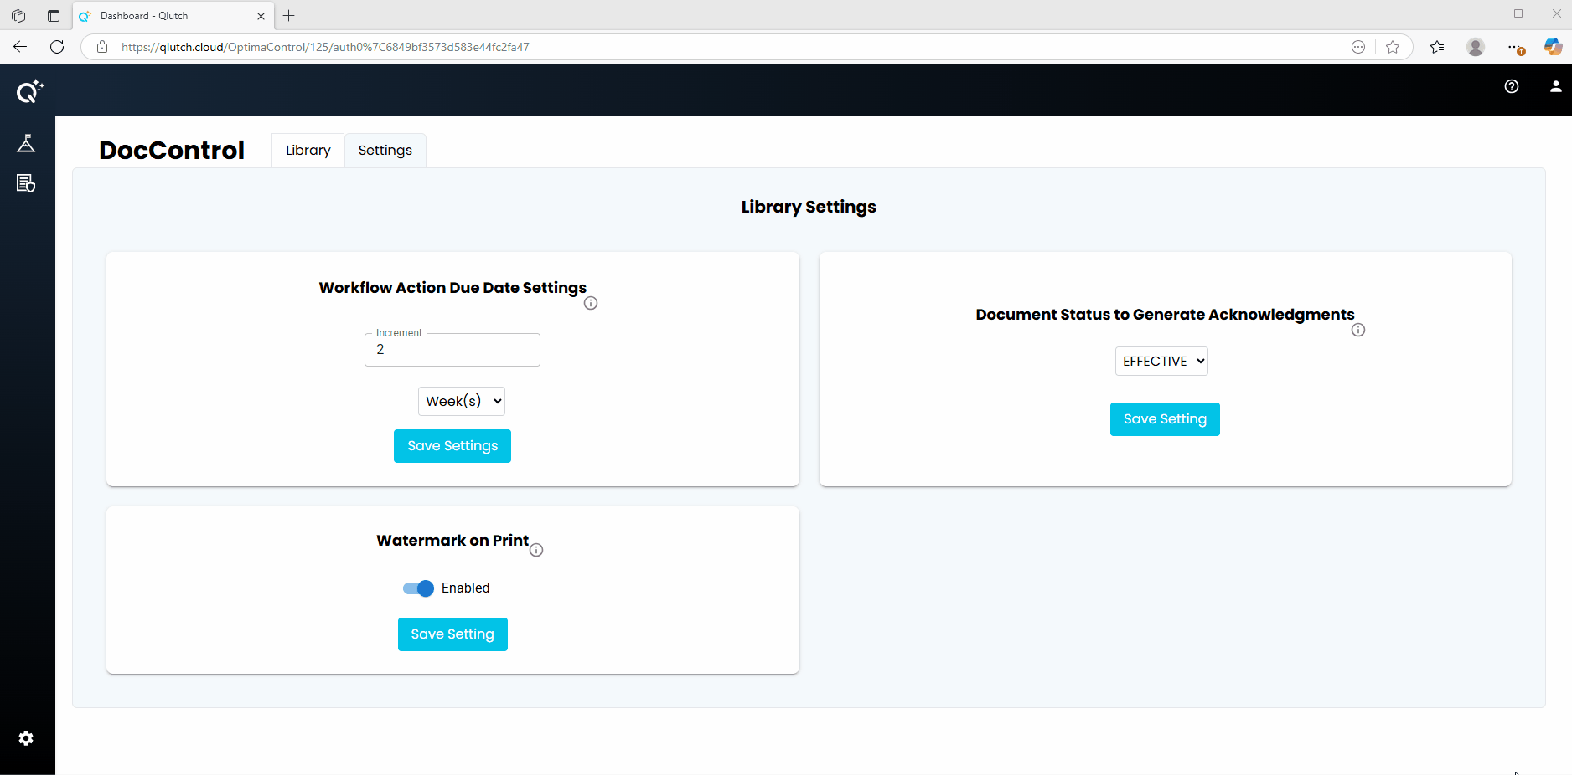Open the user account icon in header

tap(1555, 86)
